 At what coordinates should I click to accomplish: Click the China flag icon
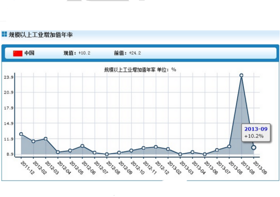pos(18,53)
